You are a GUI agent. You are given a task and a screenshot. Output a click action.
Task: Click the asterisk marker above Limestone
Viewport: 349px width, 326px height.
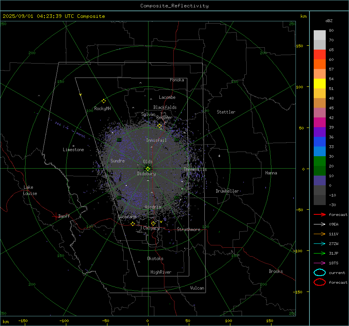pos(73,146)
